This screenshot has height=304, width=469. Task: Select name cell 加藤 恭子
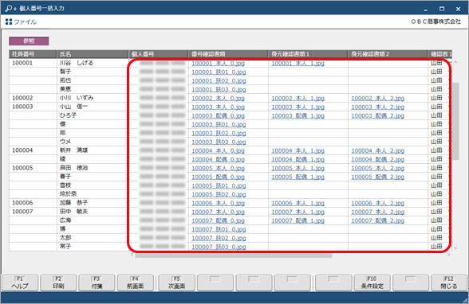pos(93,203)
